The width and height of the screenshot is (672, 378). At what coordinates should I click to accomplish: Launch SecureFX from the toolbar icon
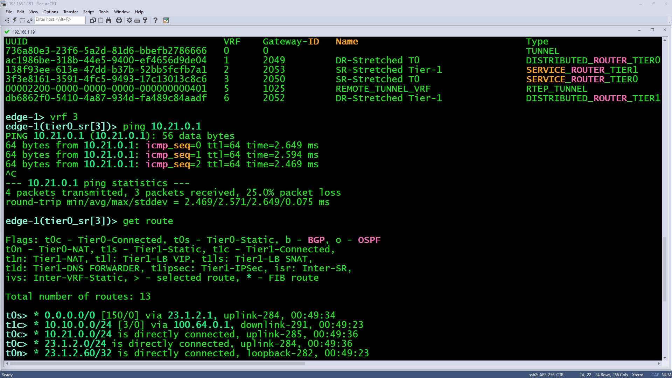pyautogui.click(x=166, y=20)
